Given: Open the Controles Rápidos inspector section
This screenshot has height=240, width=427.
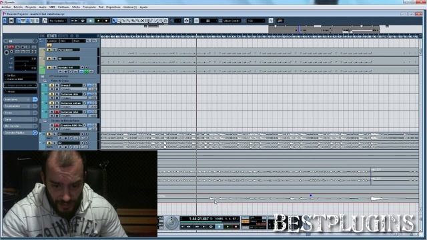Looking at the screenshot, I should (x=17, y=133).
